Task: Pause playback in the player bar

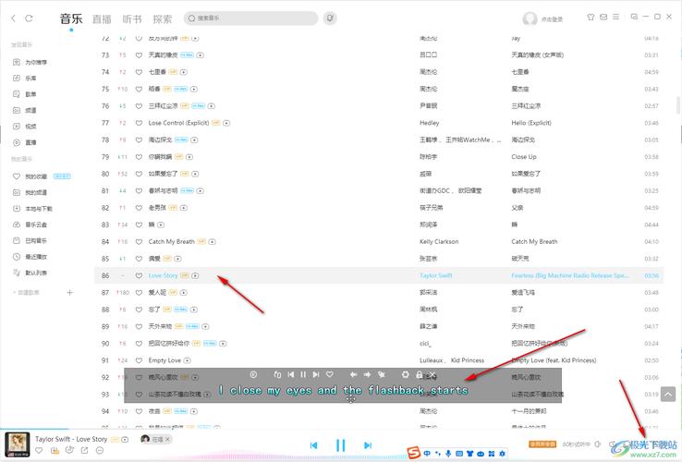Action: coord(341,445)
